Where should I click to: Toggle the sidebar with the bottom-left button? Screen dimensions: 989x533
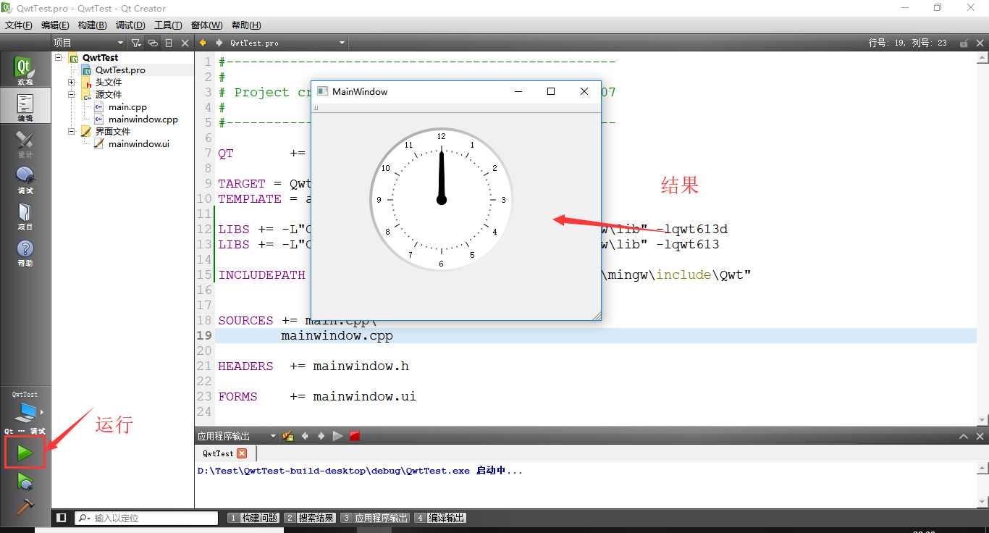[62, 518]
